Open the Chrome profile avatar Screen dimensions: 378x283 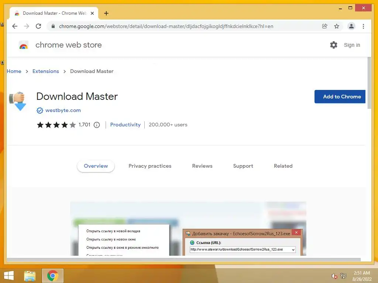351,26
